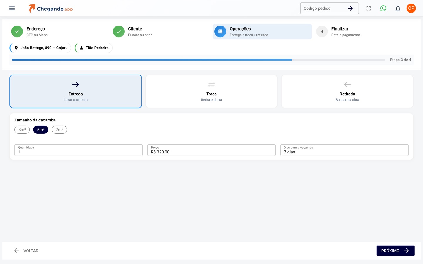Open notifications bell

point(398,8)
